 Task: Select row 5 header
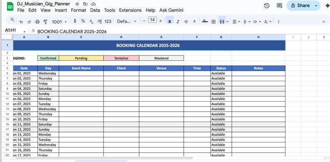tap(7, 68)
